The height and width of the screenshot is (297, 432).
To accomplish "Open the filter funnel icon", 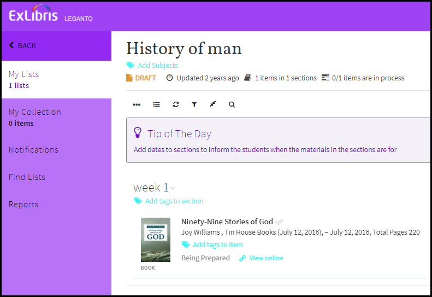I will pos(194,104).
